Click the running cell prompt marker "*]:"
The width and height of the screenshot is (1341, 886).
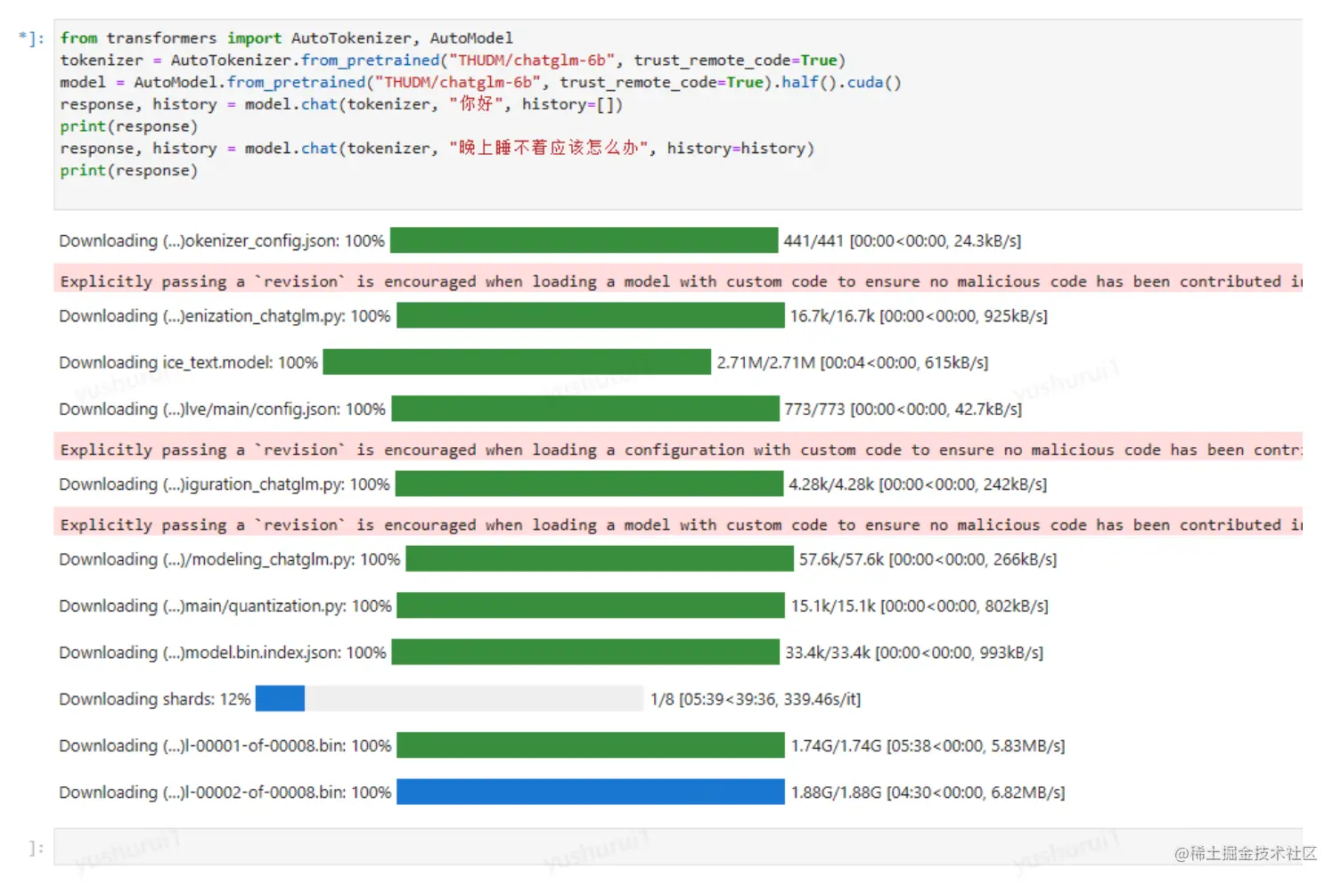pos(31,38)
